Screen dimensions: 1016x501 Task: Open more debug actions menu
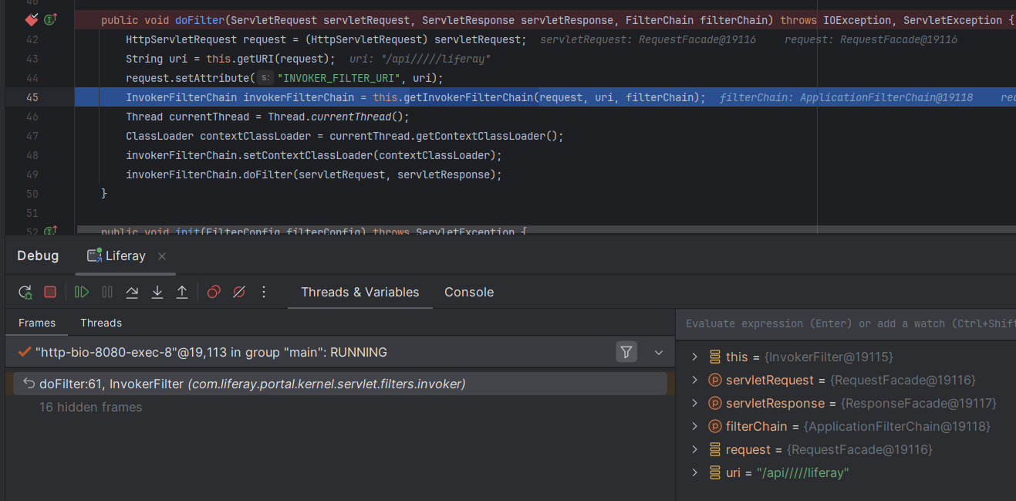[264, 292]
